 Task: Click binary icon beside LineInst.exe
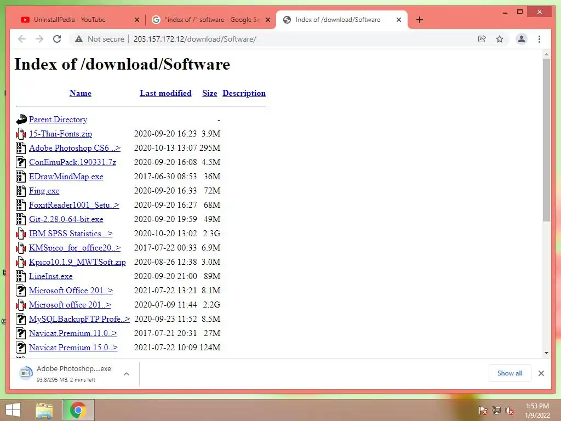(21, 276)
